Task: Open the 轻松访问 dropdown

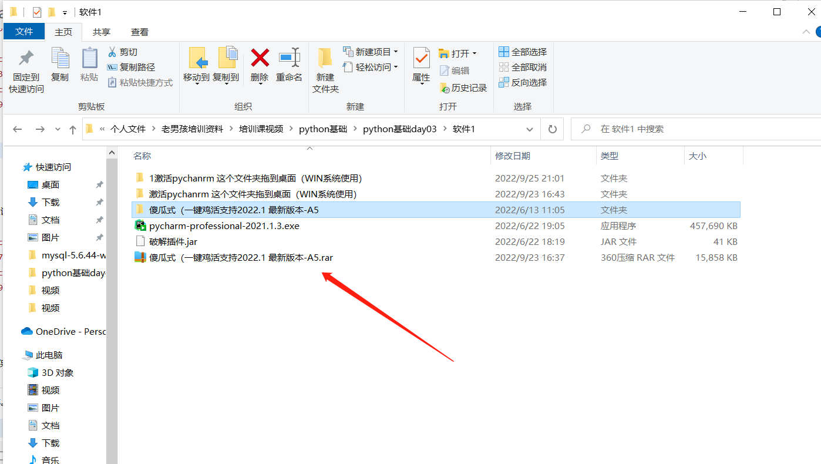Action: [x=371, y=68]
